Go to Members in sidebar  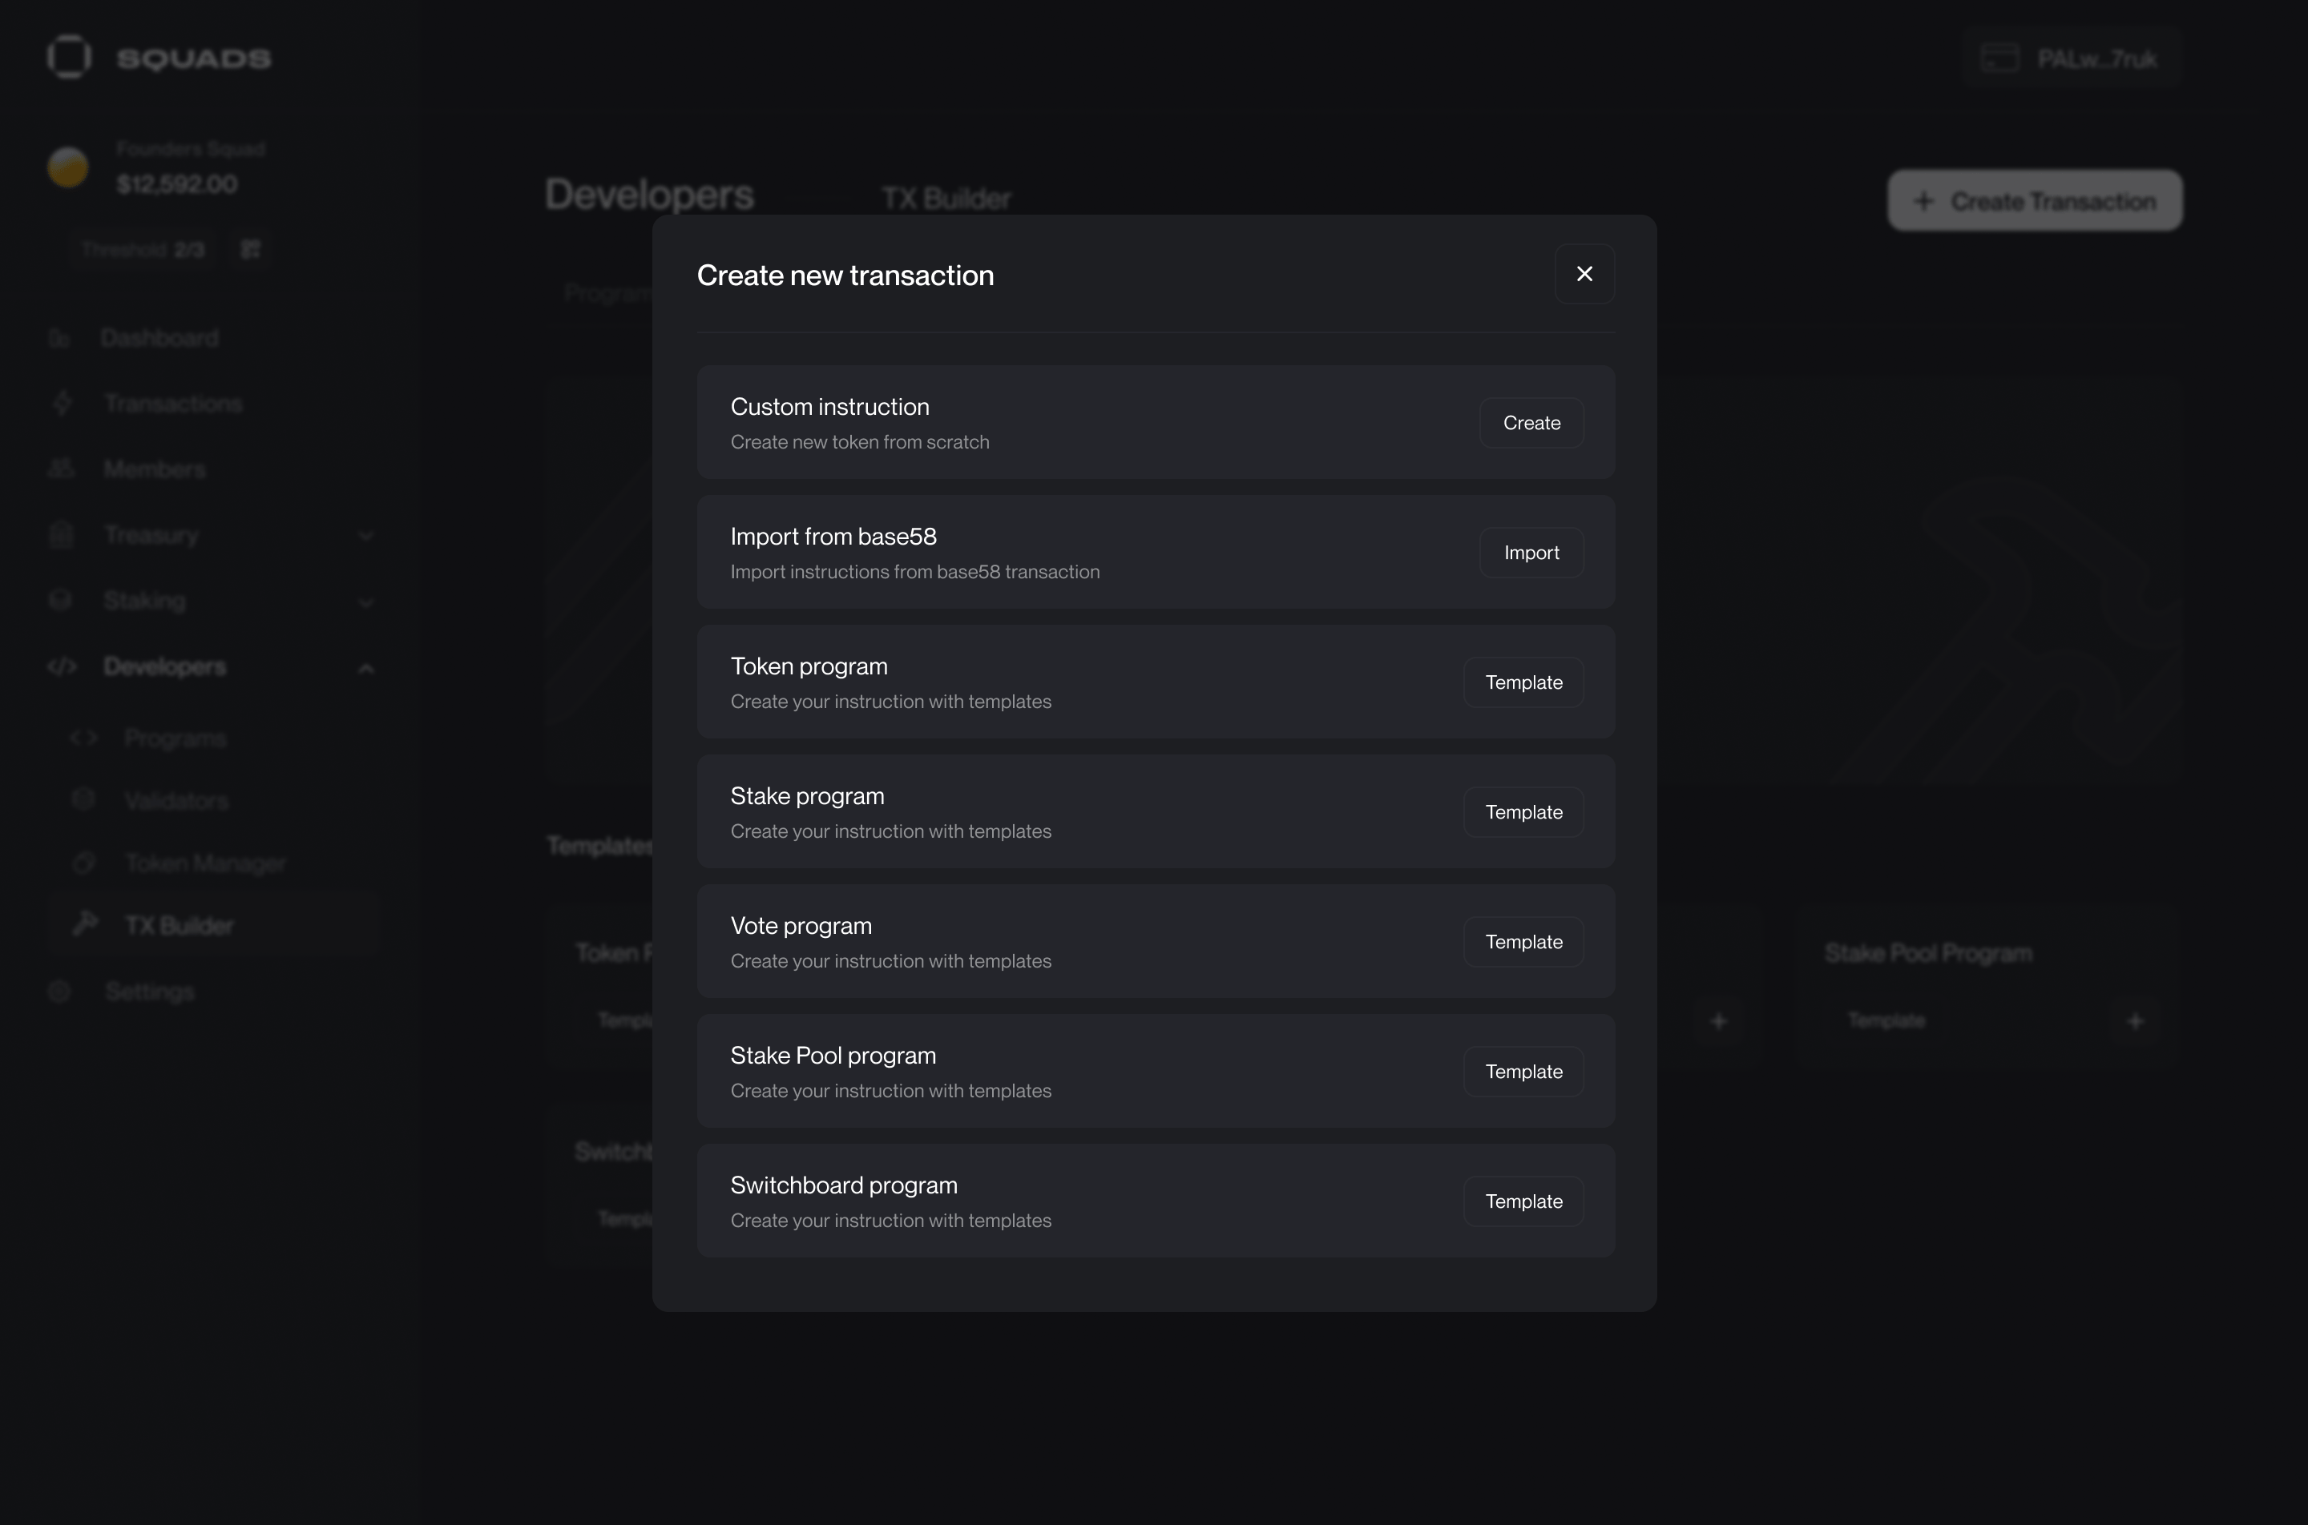(155, 469)
